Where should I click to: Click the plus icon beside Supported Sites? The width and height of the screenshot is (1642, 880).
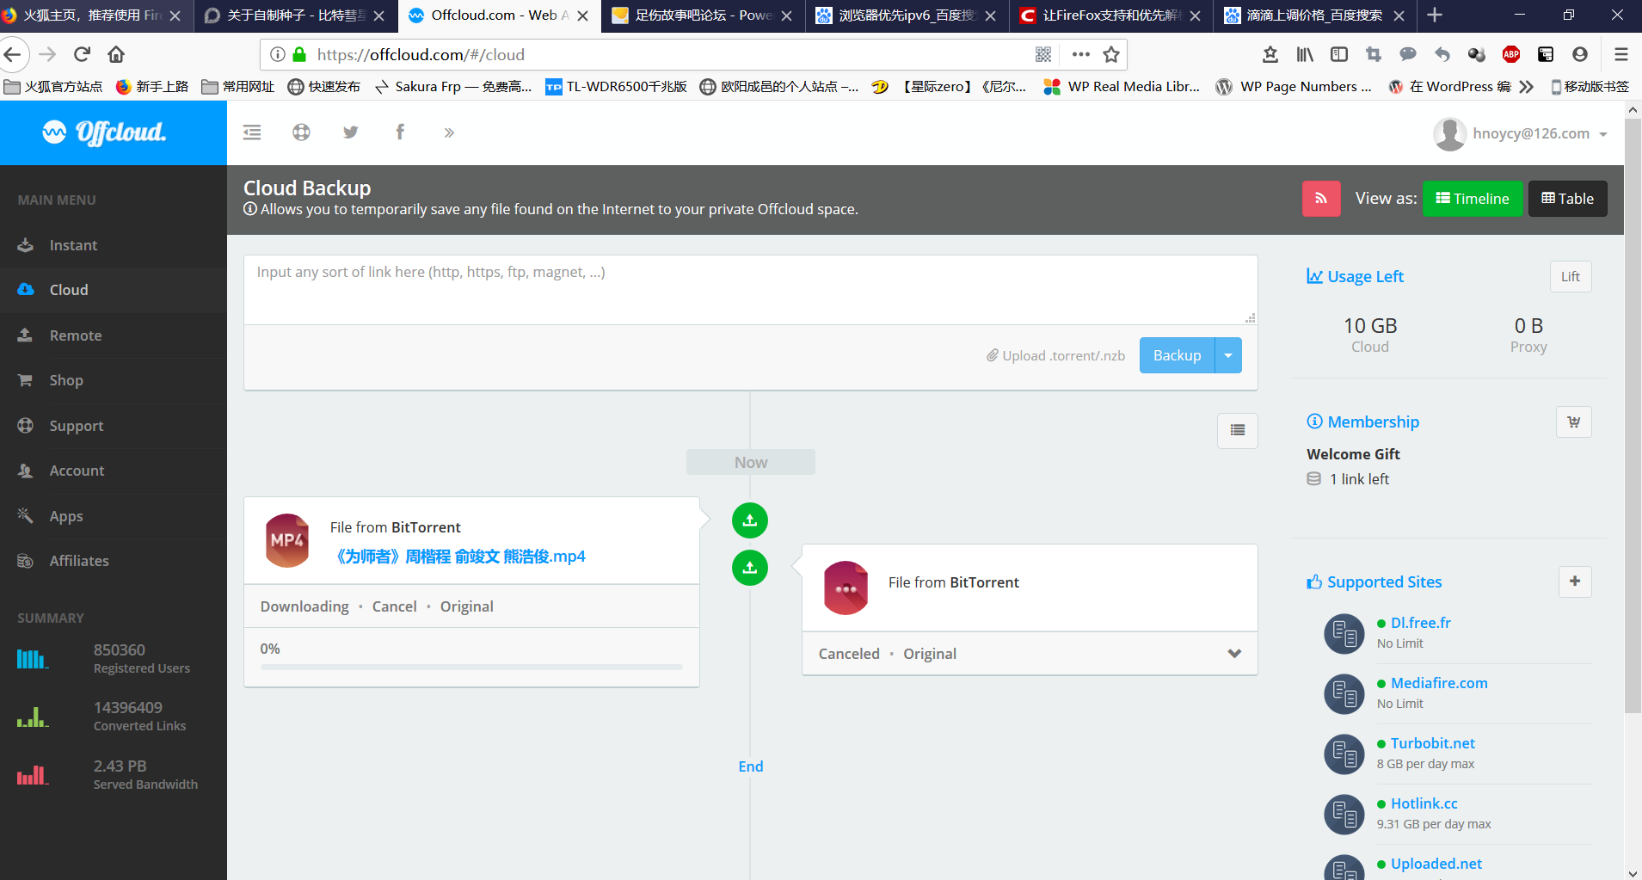pos(1574,582)
